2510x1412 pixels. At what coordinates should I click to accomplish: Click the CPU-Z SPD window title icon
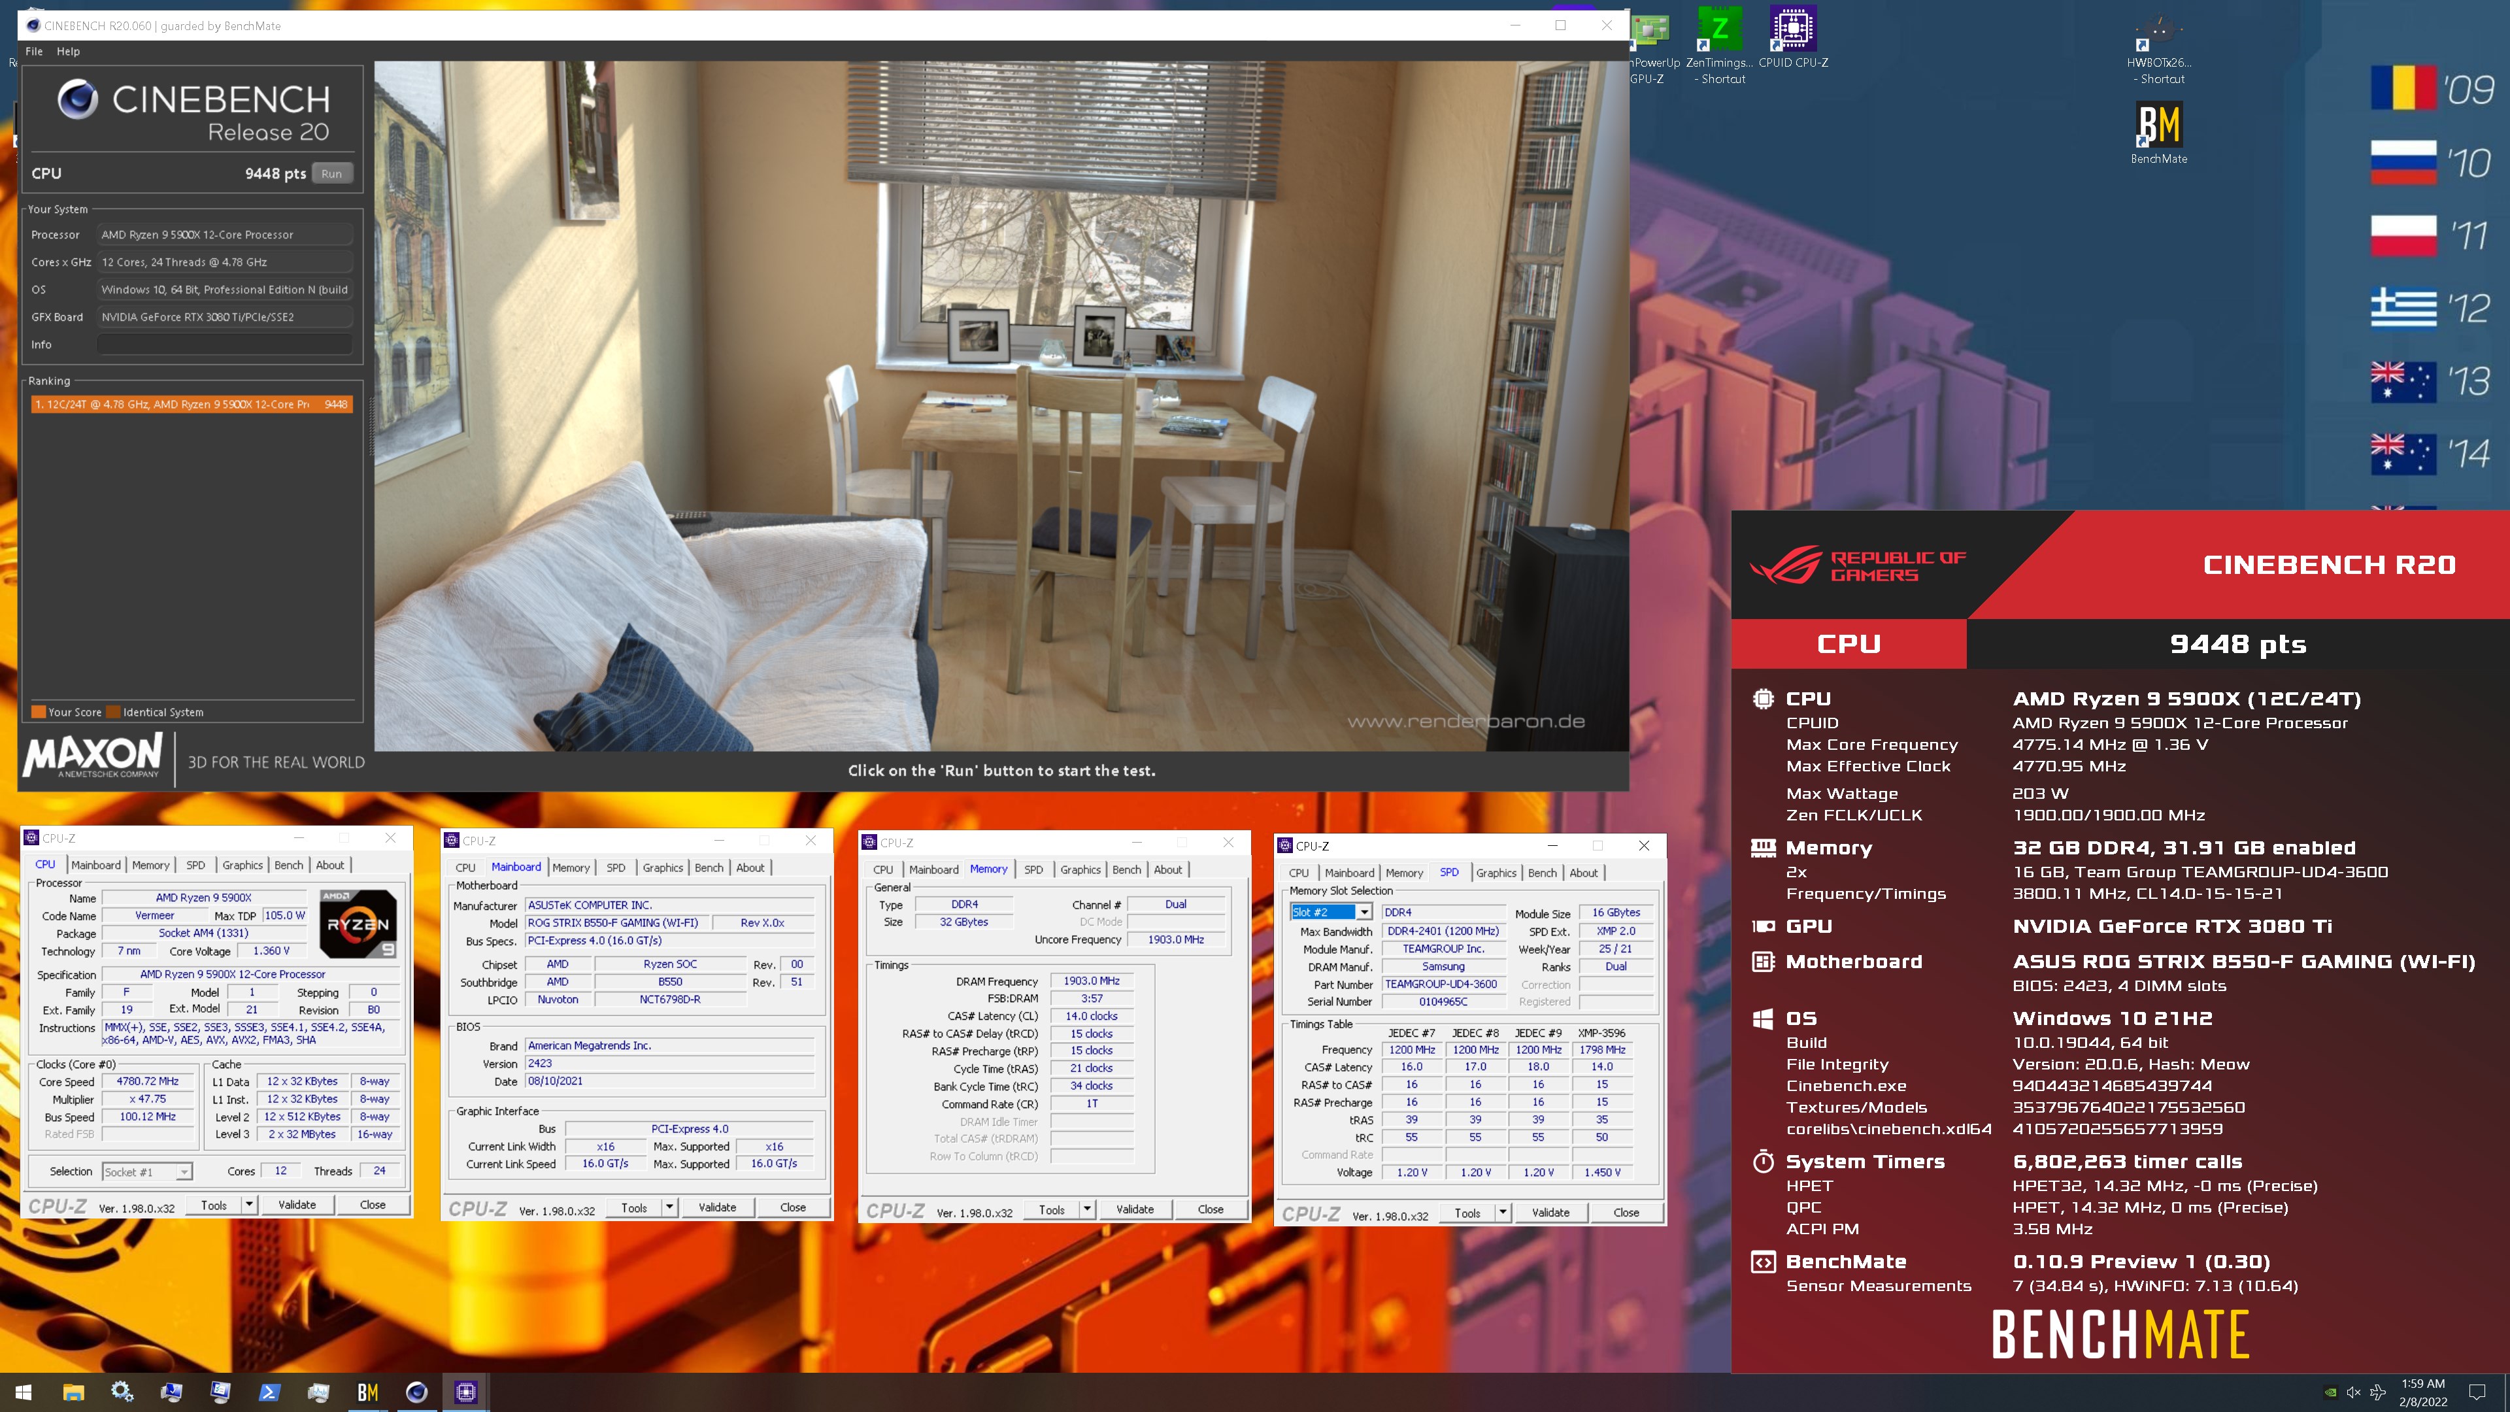tap(1285, 845)
